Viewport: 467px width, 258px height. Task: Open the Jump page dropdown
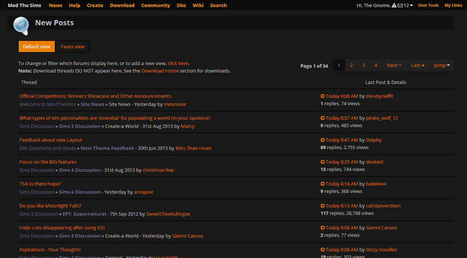(x=441, y=66)
